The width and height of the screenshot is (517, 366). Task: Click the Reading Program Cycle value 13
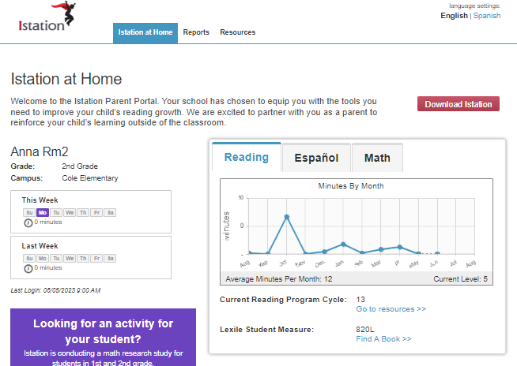(360, 300)
